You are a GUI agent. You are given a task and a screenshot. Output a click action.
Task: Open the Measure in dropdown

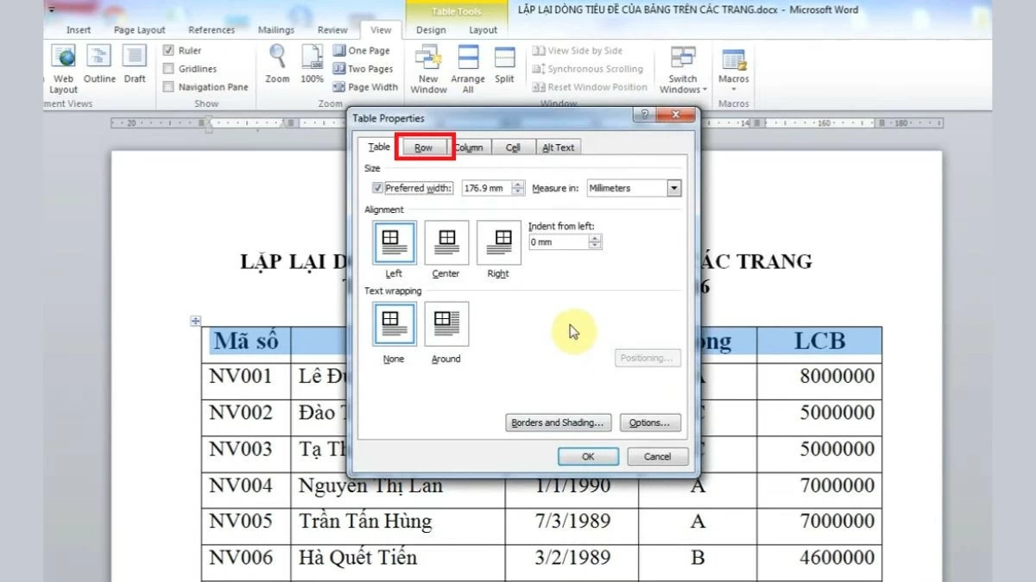coord(674,188)
